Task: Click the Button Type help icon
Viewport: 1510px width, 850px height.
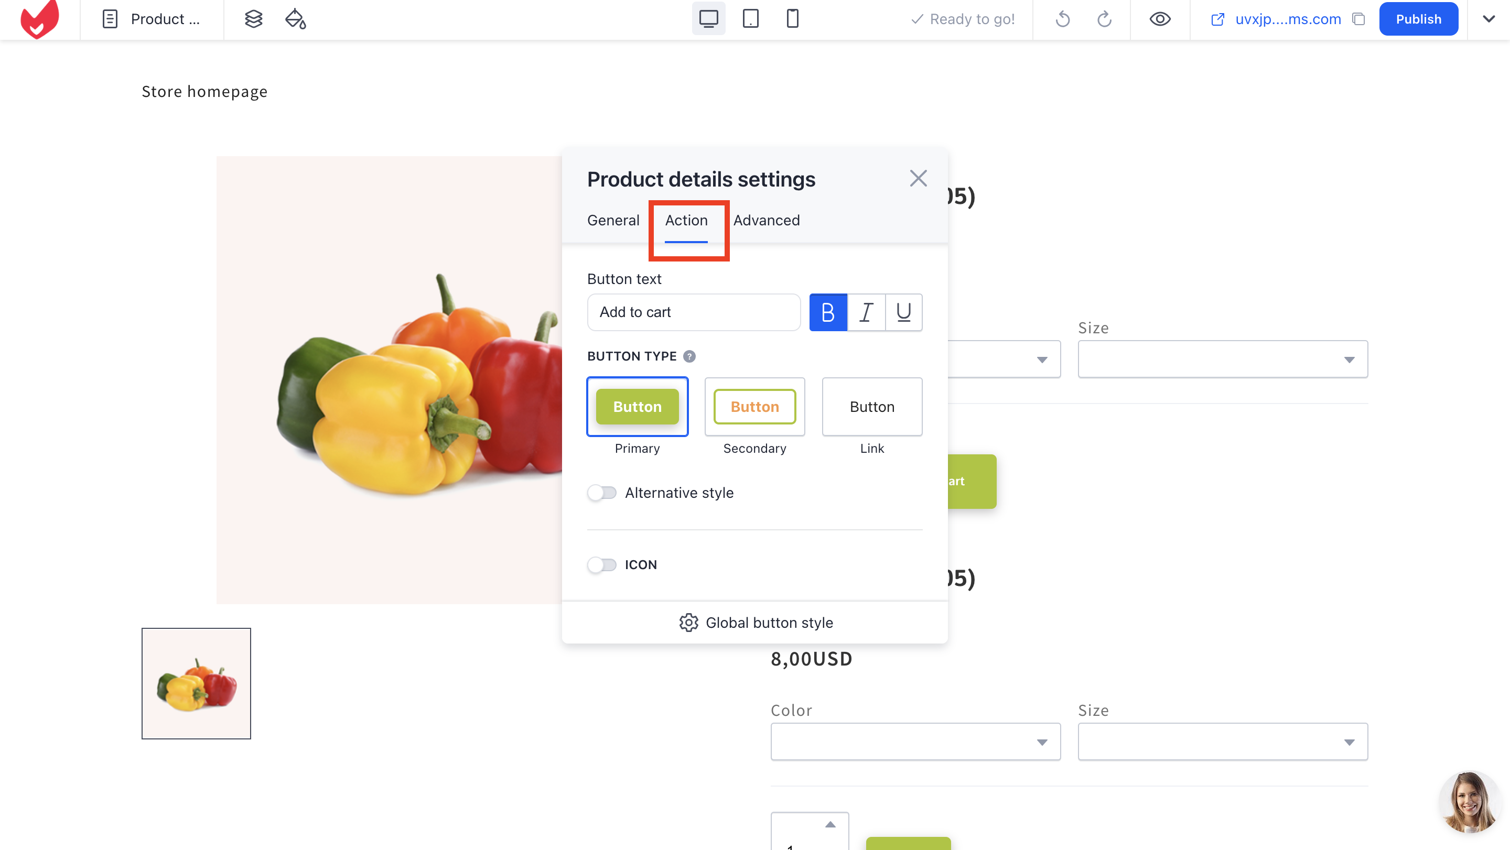Action: click(689, 356)
